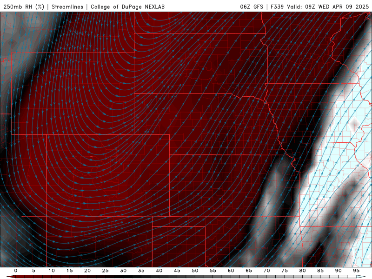Select the "65" label on color scale
The image size is (372, 279).
249,271
